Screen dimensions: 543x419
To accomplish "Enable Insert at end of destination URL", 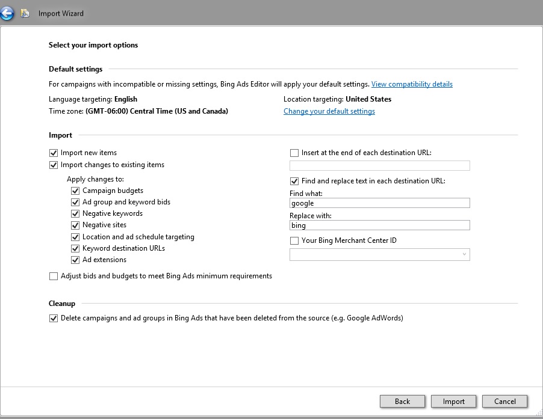I will click(x=294, y=153).
